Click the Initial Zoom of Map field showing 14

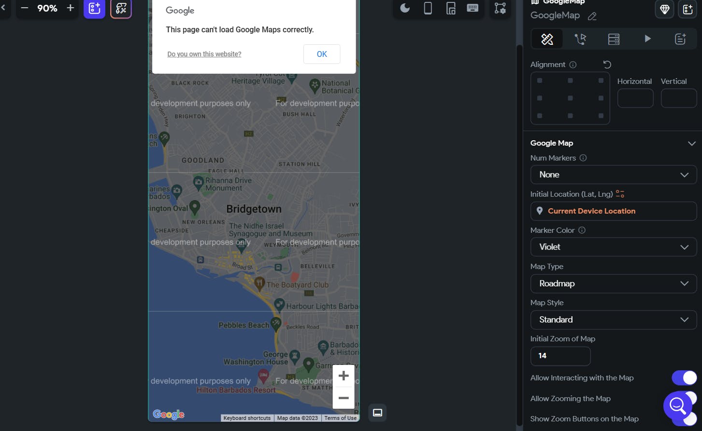560,356
